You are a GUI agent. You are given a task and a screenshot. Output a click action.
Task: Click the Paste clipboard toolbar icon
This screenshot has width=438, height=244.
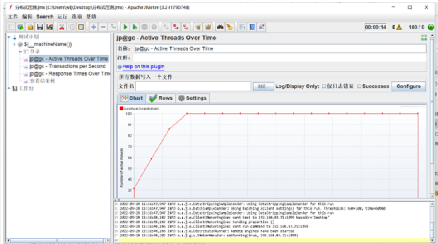pyautogui.click(x=81, y=27)
